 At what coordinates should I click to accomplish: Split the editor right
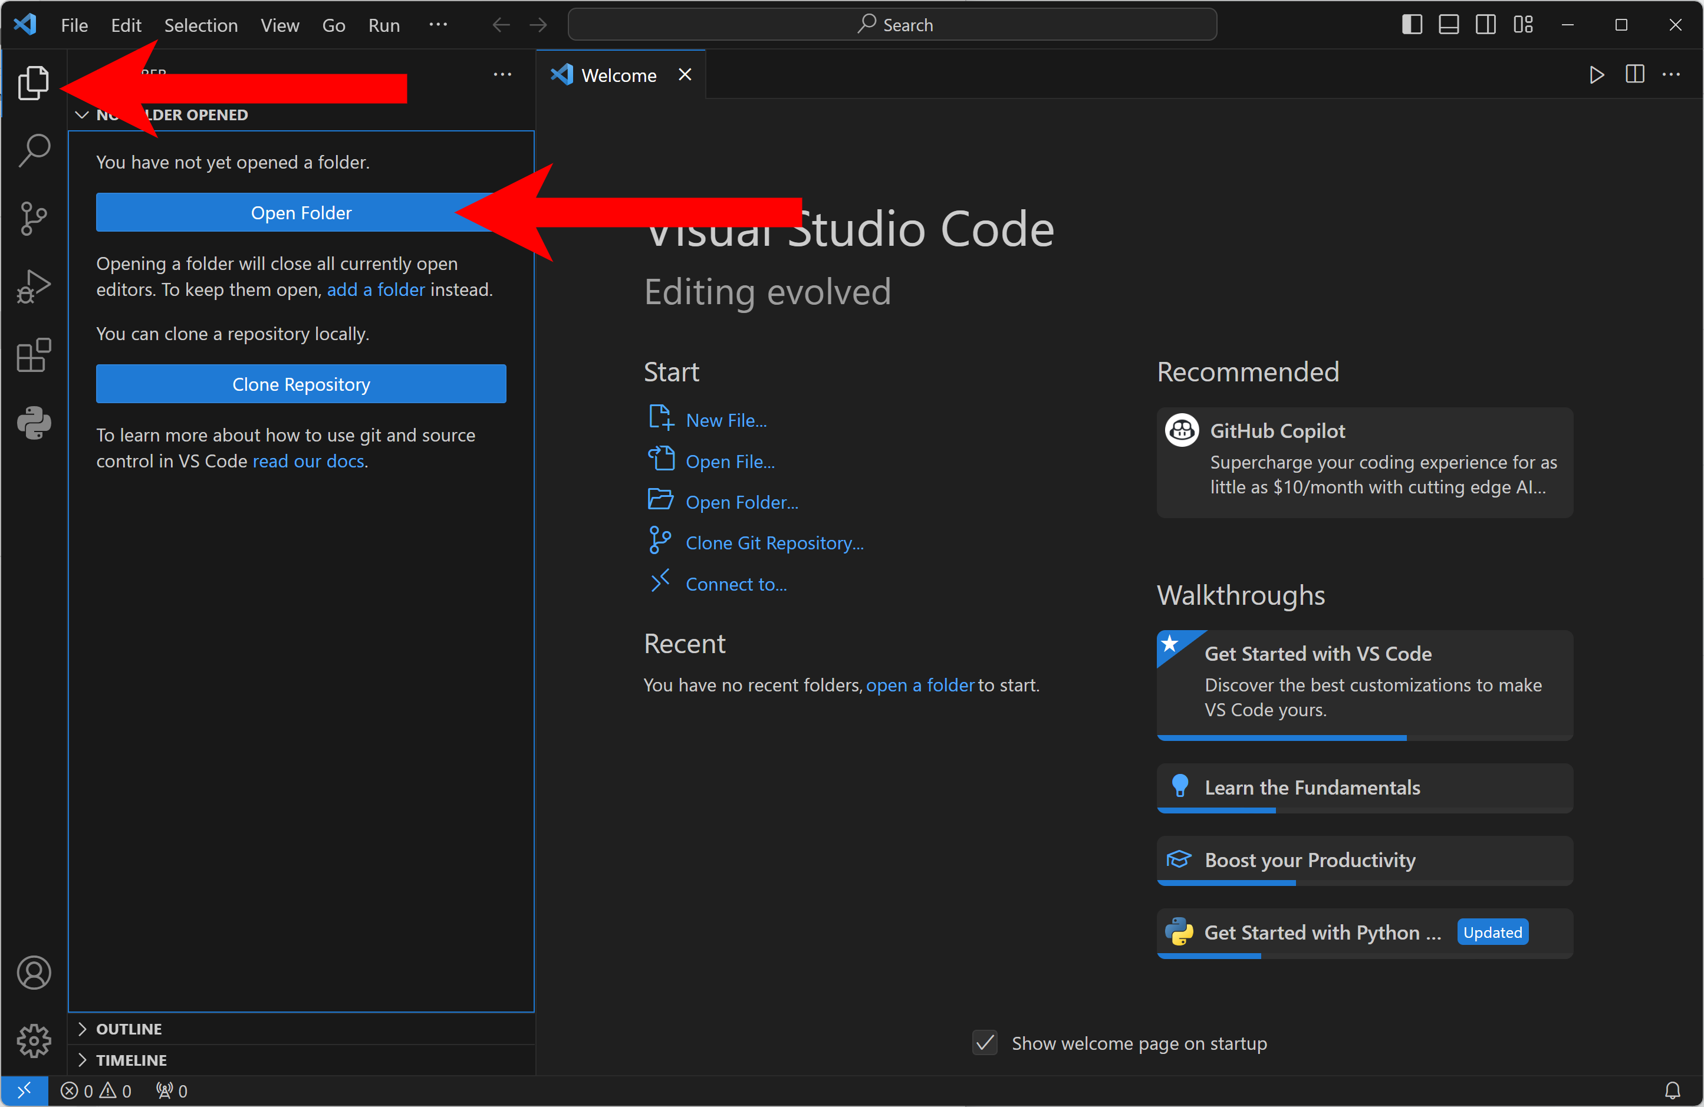click(x=1634, y=74)
